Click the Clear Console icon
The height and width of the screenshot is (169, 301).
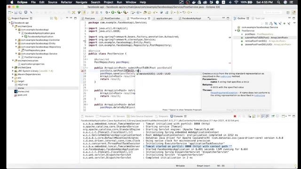click(x=249, y=116)
